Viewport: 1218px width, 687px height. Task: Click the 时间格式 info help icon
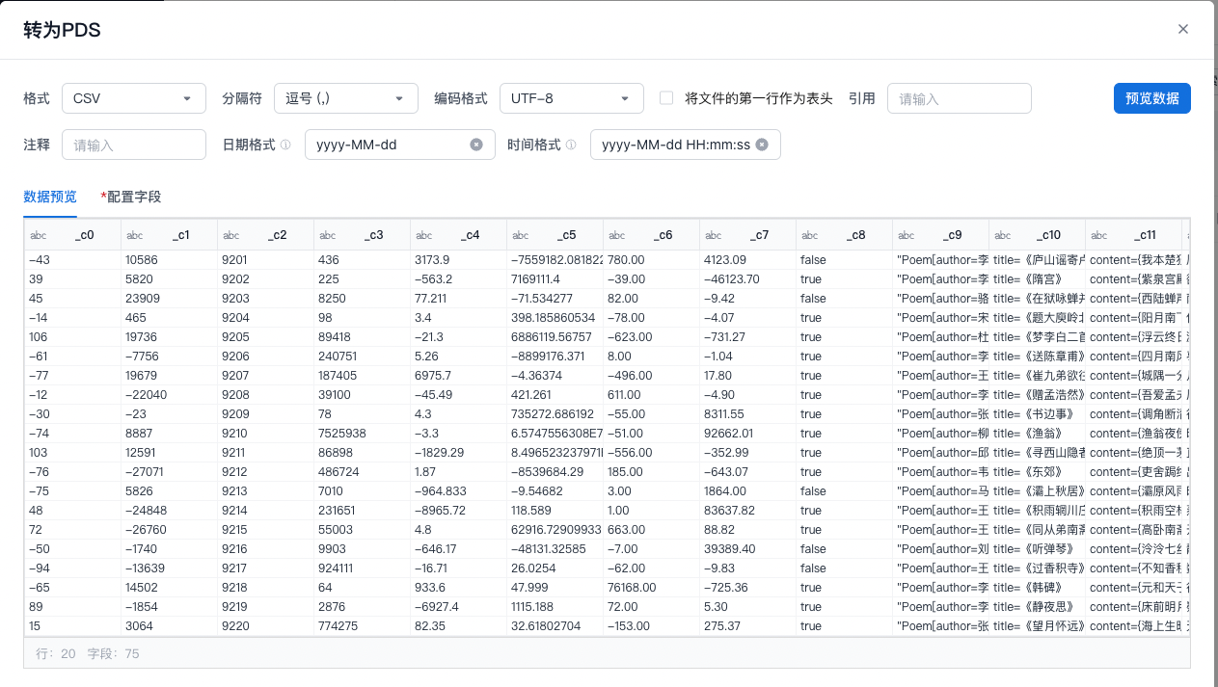pyautogui.click(x=571, y=145)
